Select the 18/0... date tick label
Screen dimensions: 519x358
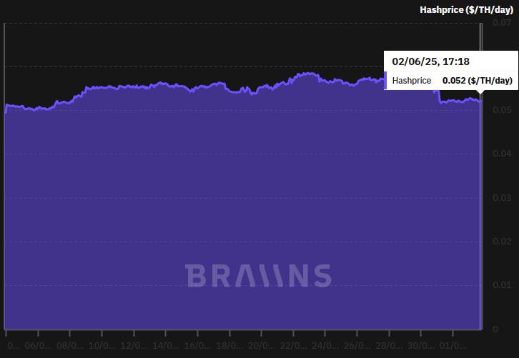[x=230, y=345]
